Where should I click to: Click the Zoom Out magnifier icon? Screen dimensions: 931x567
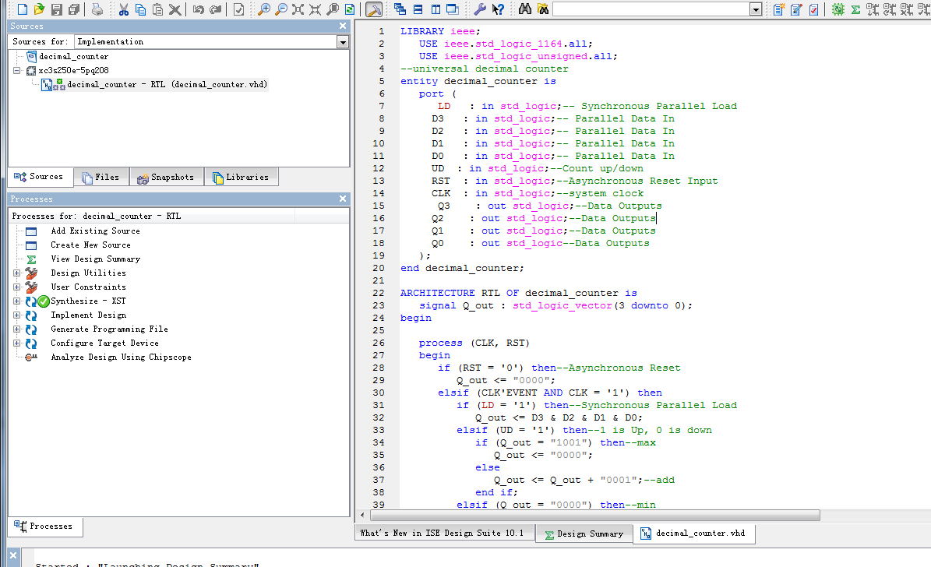coord(281,9)
